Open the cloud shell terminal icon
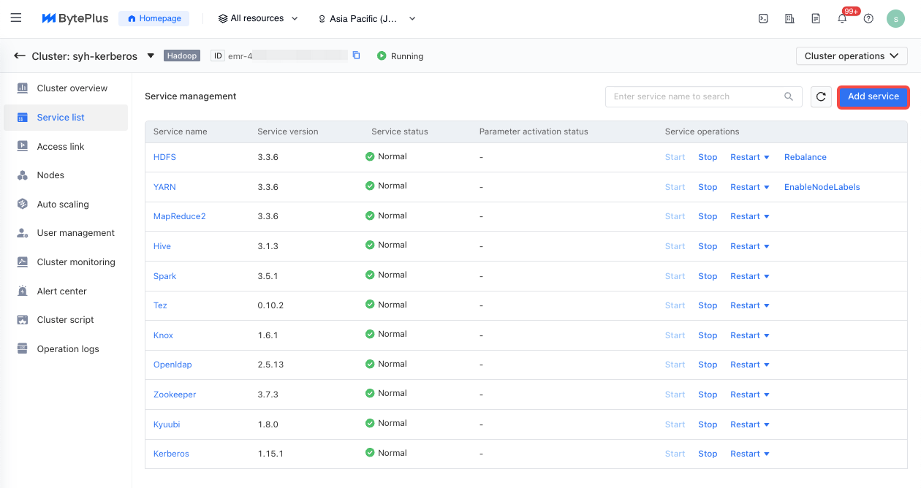Screen dimensions: 921x488 click(763, 19)
